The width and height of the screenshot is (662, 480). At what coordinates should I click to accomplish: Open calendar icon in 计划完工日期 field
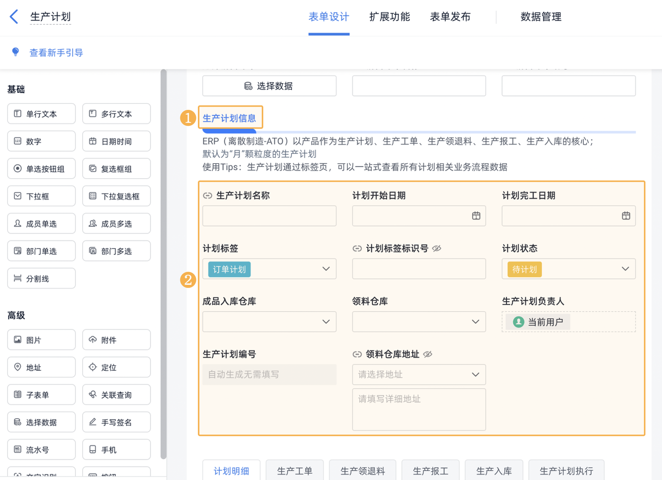coord(626,216)
